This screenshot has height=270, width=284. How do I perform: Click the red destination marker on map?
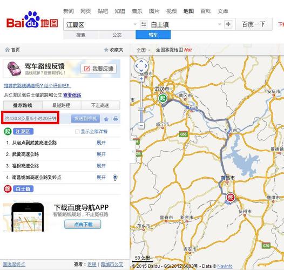tap(230, 198)
